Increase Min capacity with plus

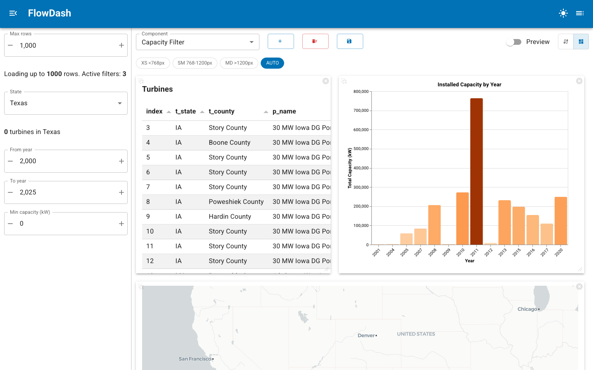click(x=121, y=224)
